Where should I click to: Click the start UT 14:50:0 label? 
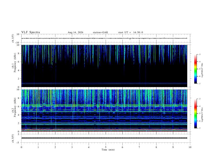tap(131, 32)
